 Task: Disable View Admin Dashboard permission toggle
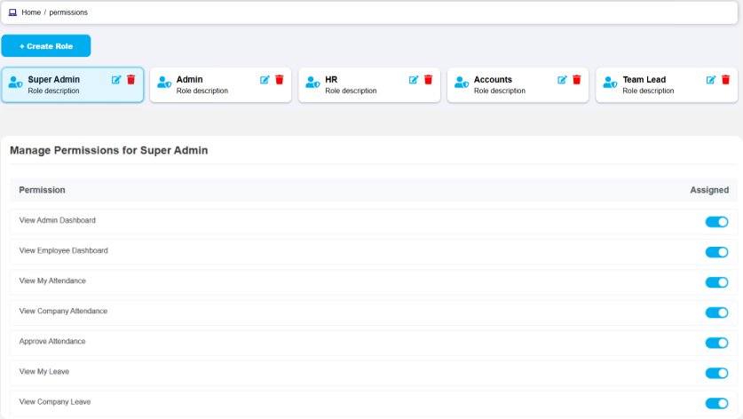(716, 222)
